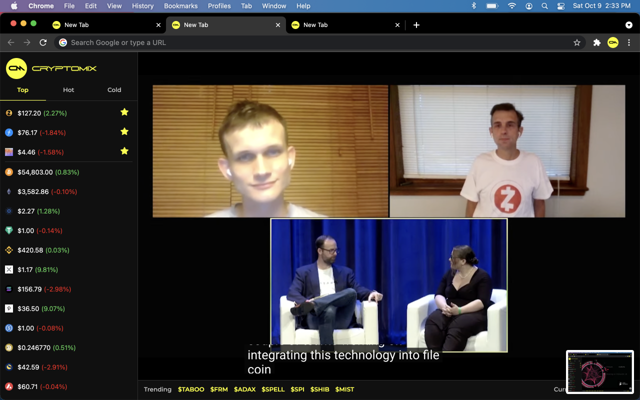Screen dimensions: 640x400
Task: Bookmark this page with the star icon
Action: [x=577, y=42]
